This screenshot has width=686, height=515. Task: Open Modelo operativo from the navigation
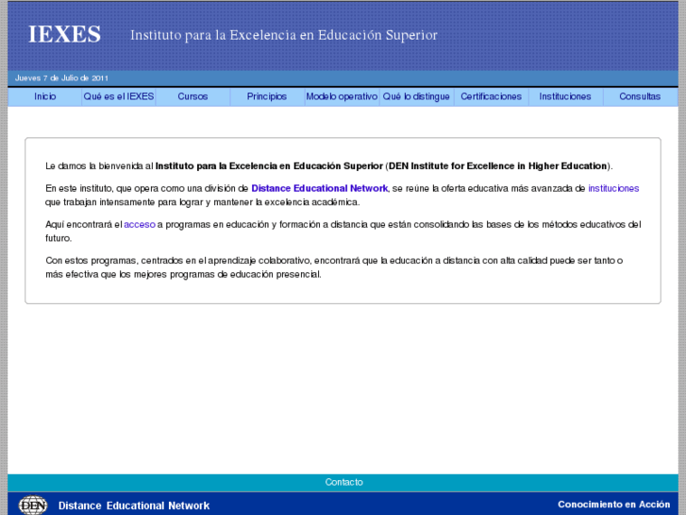click(342, 96)
